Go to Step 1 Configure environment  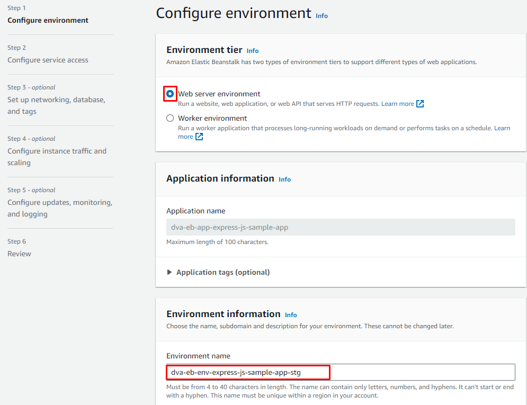point(48,20)
